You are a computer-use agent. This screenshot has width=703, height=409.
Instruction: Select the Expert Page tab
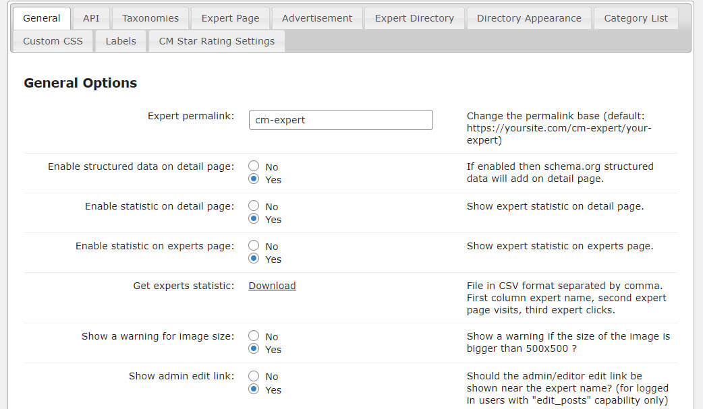pyautogui.click(x=230, y=19)
